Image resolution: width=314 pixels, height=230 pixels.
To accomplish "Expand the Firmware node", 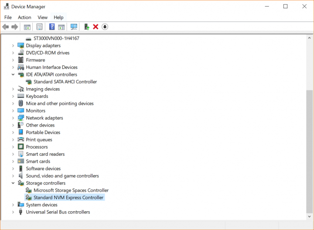I will [x=13, y=60].
